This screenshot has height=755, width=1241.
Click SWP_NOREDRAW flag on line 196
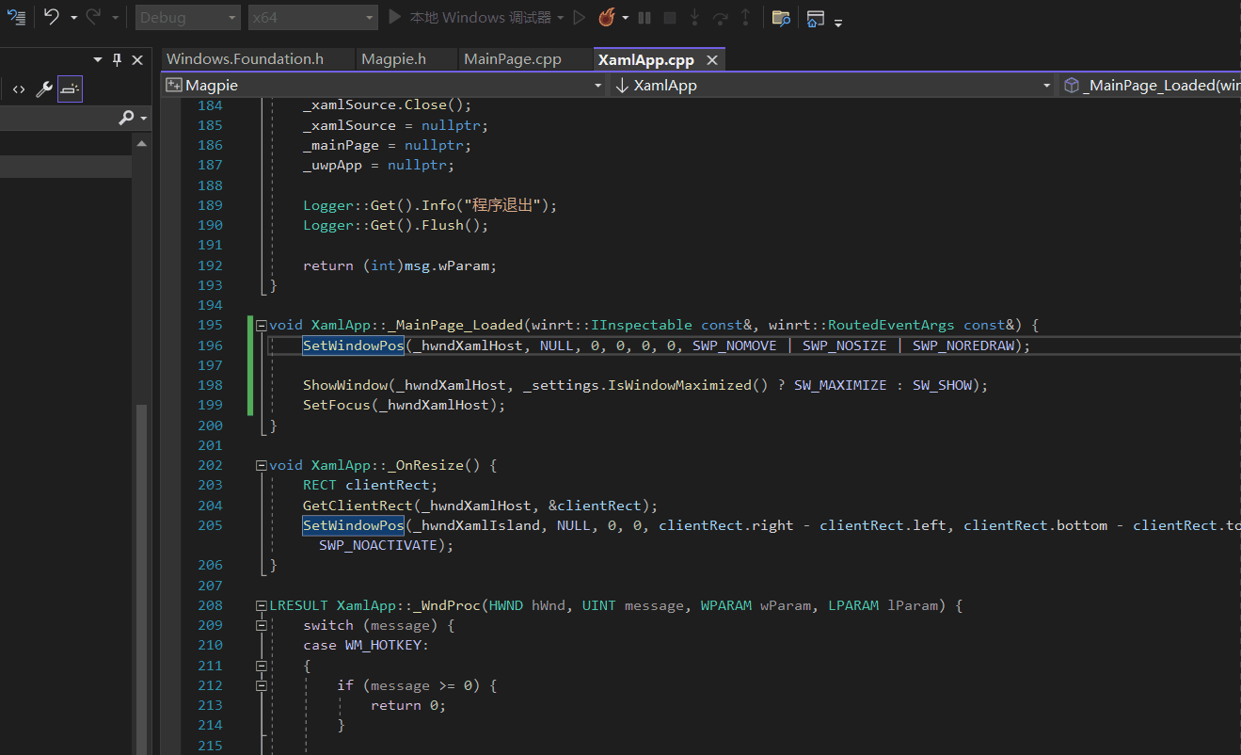tap(964, 345)
